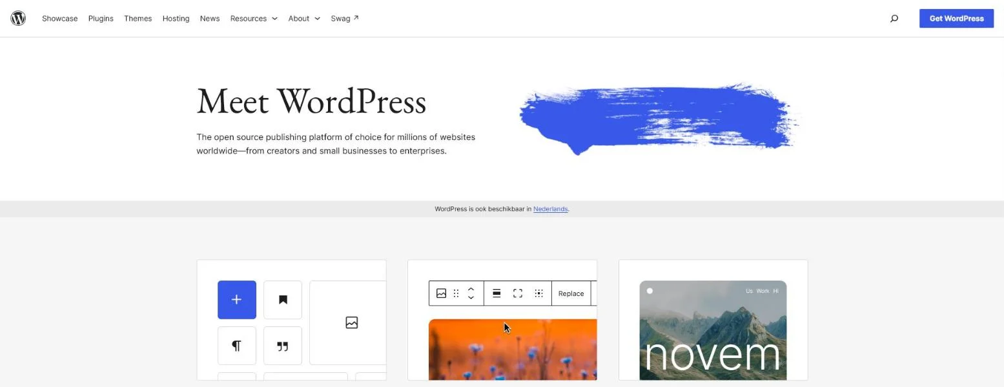
Task: Click the orange flower field image
Action: click(513, 350)
